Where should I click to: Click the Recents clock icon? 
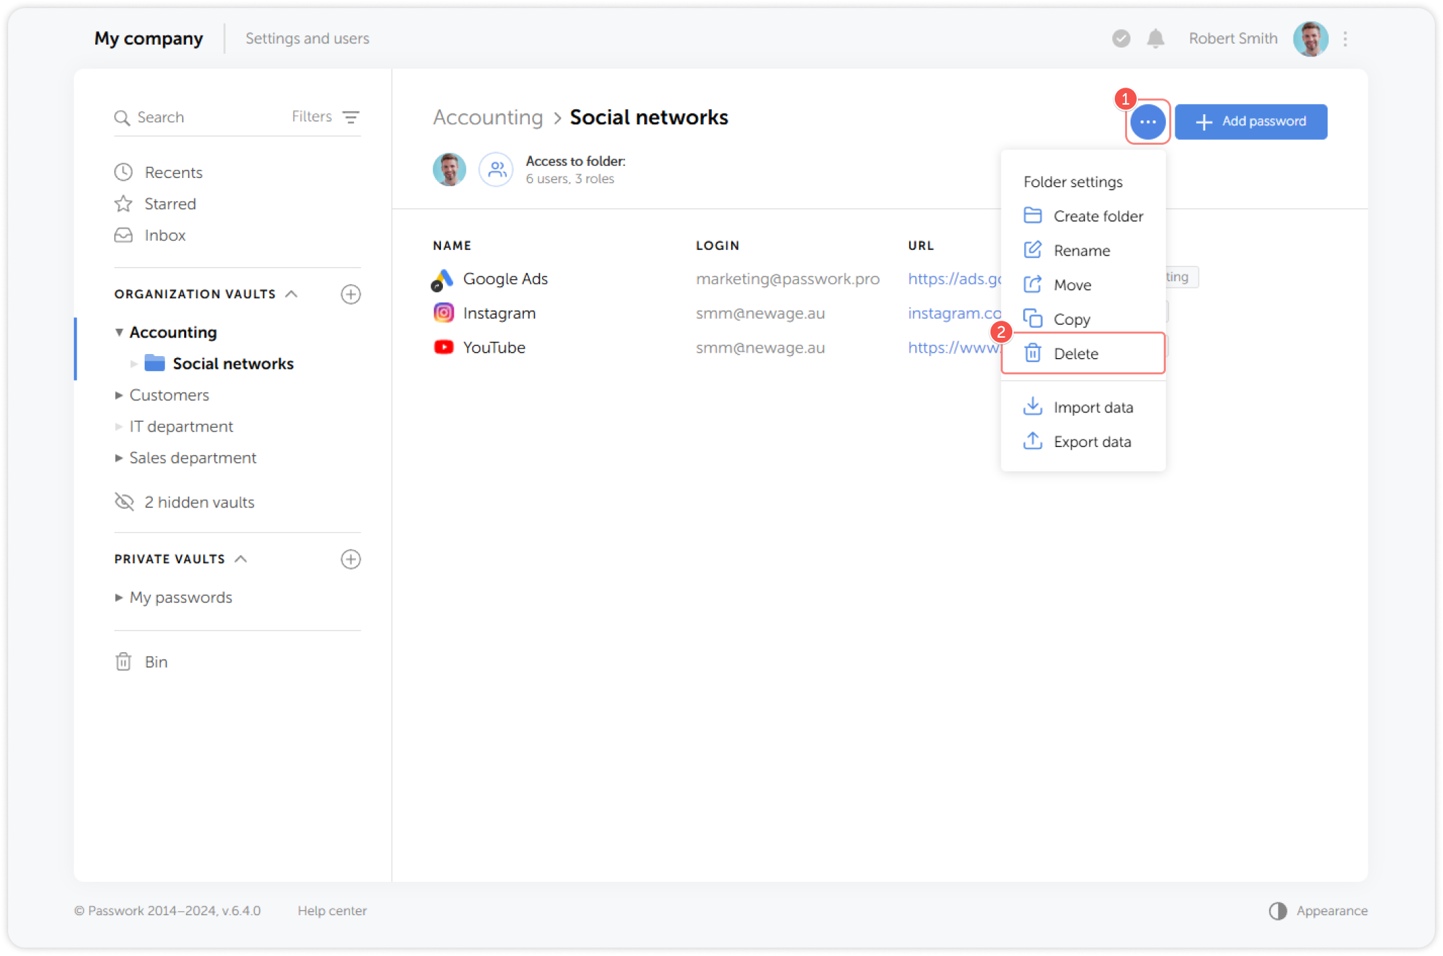point(123,172)
